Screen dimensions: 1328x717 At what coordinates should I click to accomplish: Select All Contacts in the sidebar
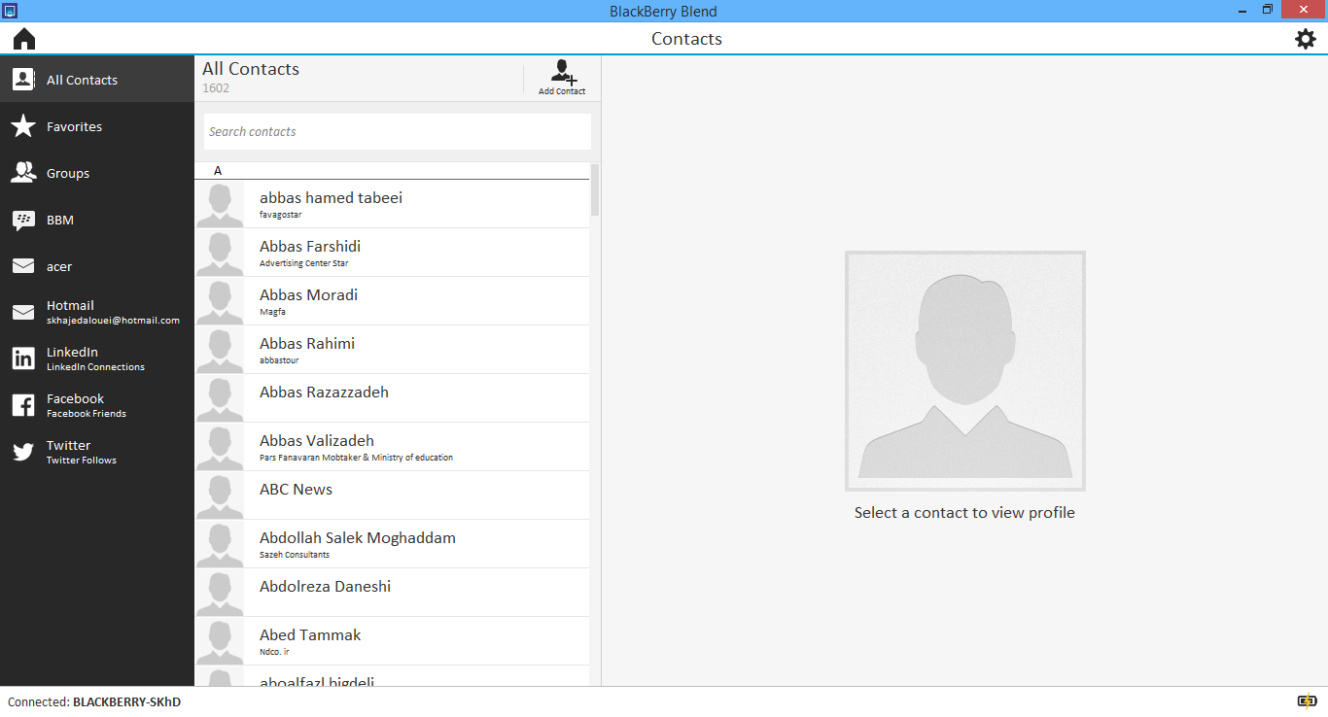click(x=82, y=80)
